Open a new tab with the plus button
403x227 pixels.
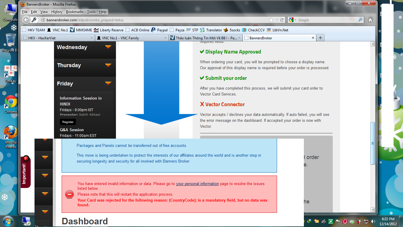pos(320,38)
